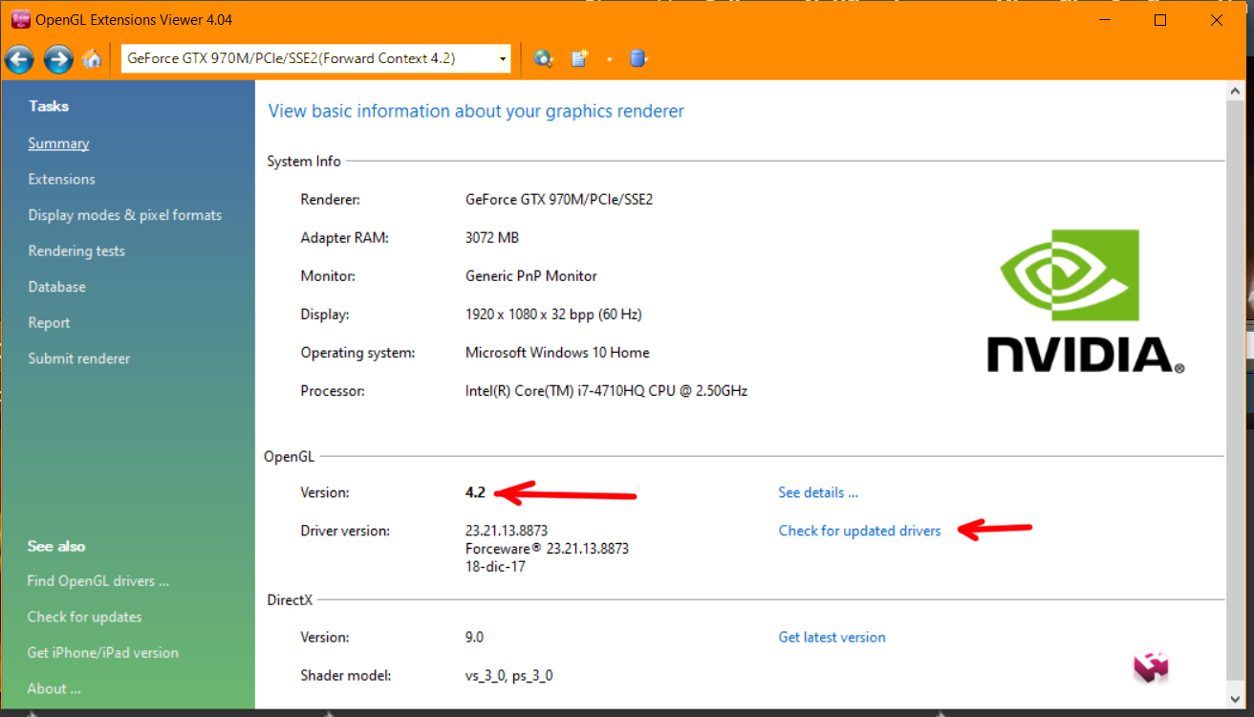
Task: Click the globe search icon in toolbar
Action: click(x=544, y=59)
